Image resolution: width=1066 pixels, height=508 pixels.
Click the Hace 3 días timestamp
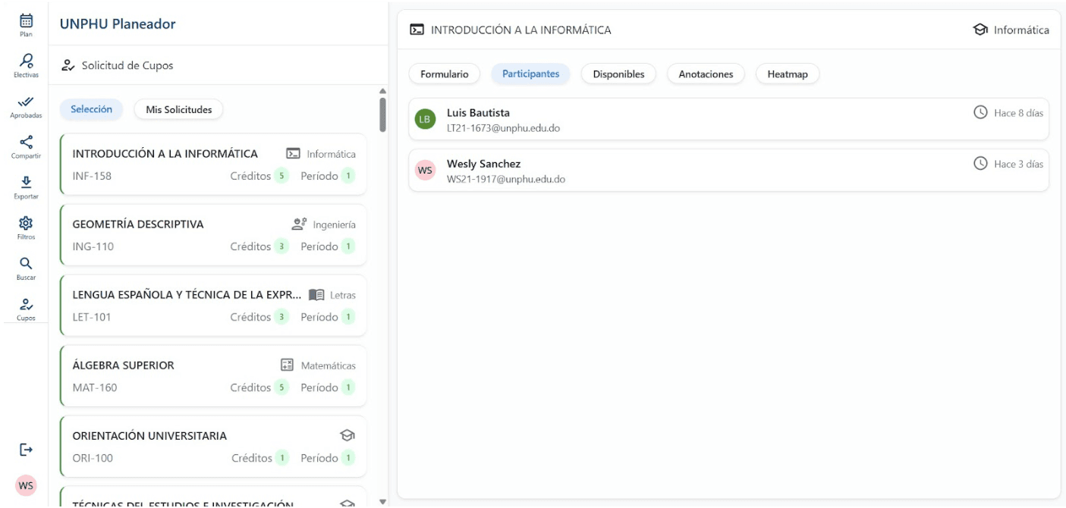tap(1018, 164)
